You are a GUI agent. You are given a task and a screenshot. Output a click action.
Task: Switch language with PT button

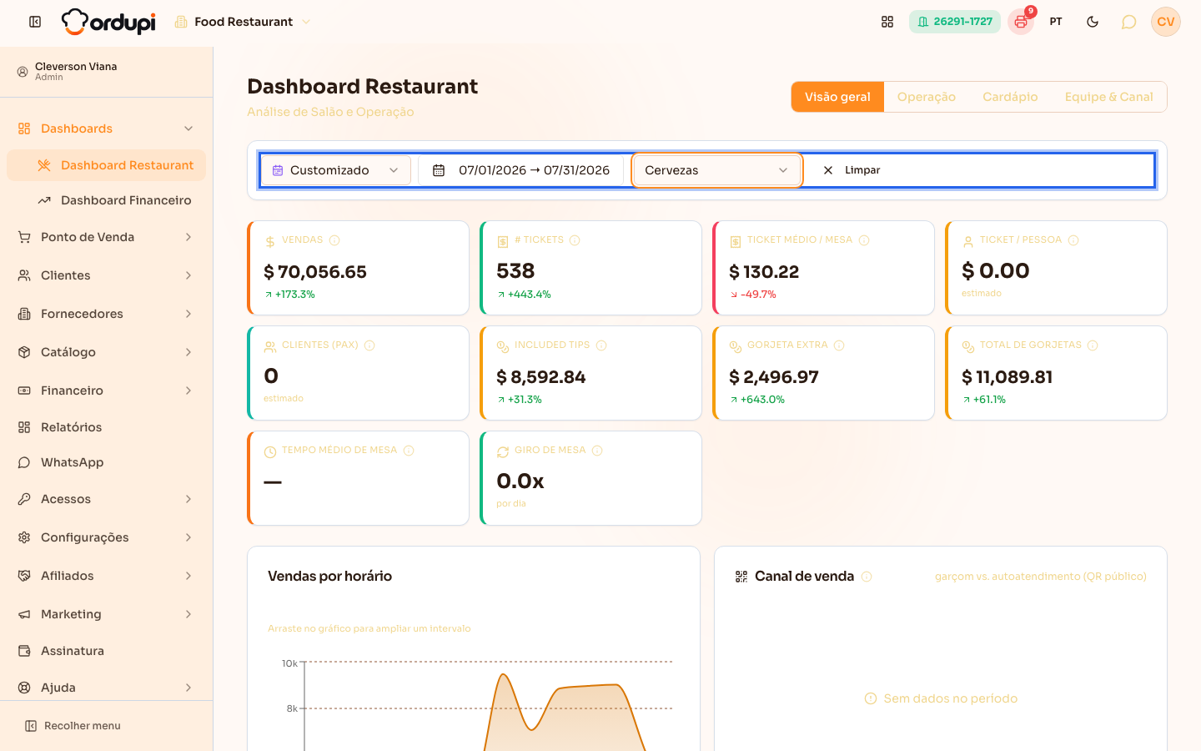click(1056, 22)
